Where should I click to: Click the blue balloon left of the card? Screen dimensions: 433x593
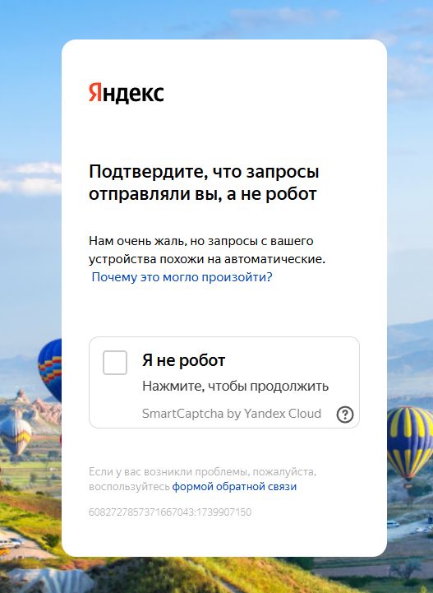pyautogui.click(x=50, y=367)
